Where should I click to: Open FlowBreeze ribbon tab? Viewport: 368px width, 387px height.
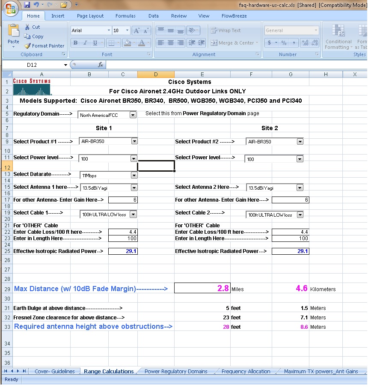click(234, 16)
